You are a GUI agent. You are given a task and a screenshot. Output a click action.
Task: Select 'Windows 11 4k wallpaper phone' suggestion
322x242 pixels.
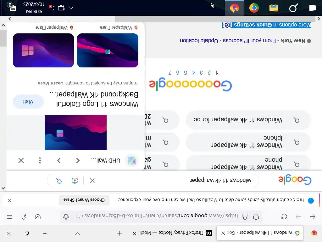click(248, 164)
